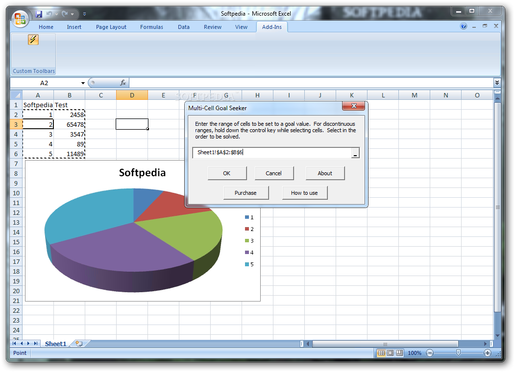
Task: Confirm with OK in Goal Seeker dialog
Action: click(226, 173)
